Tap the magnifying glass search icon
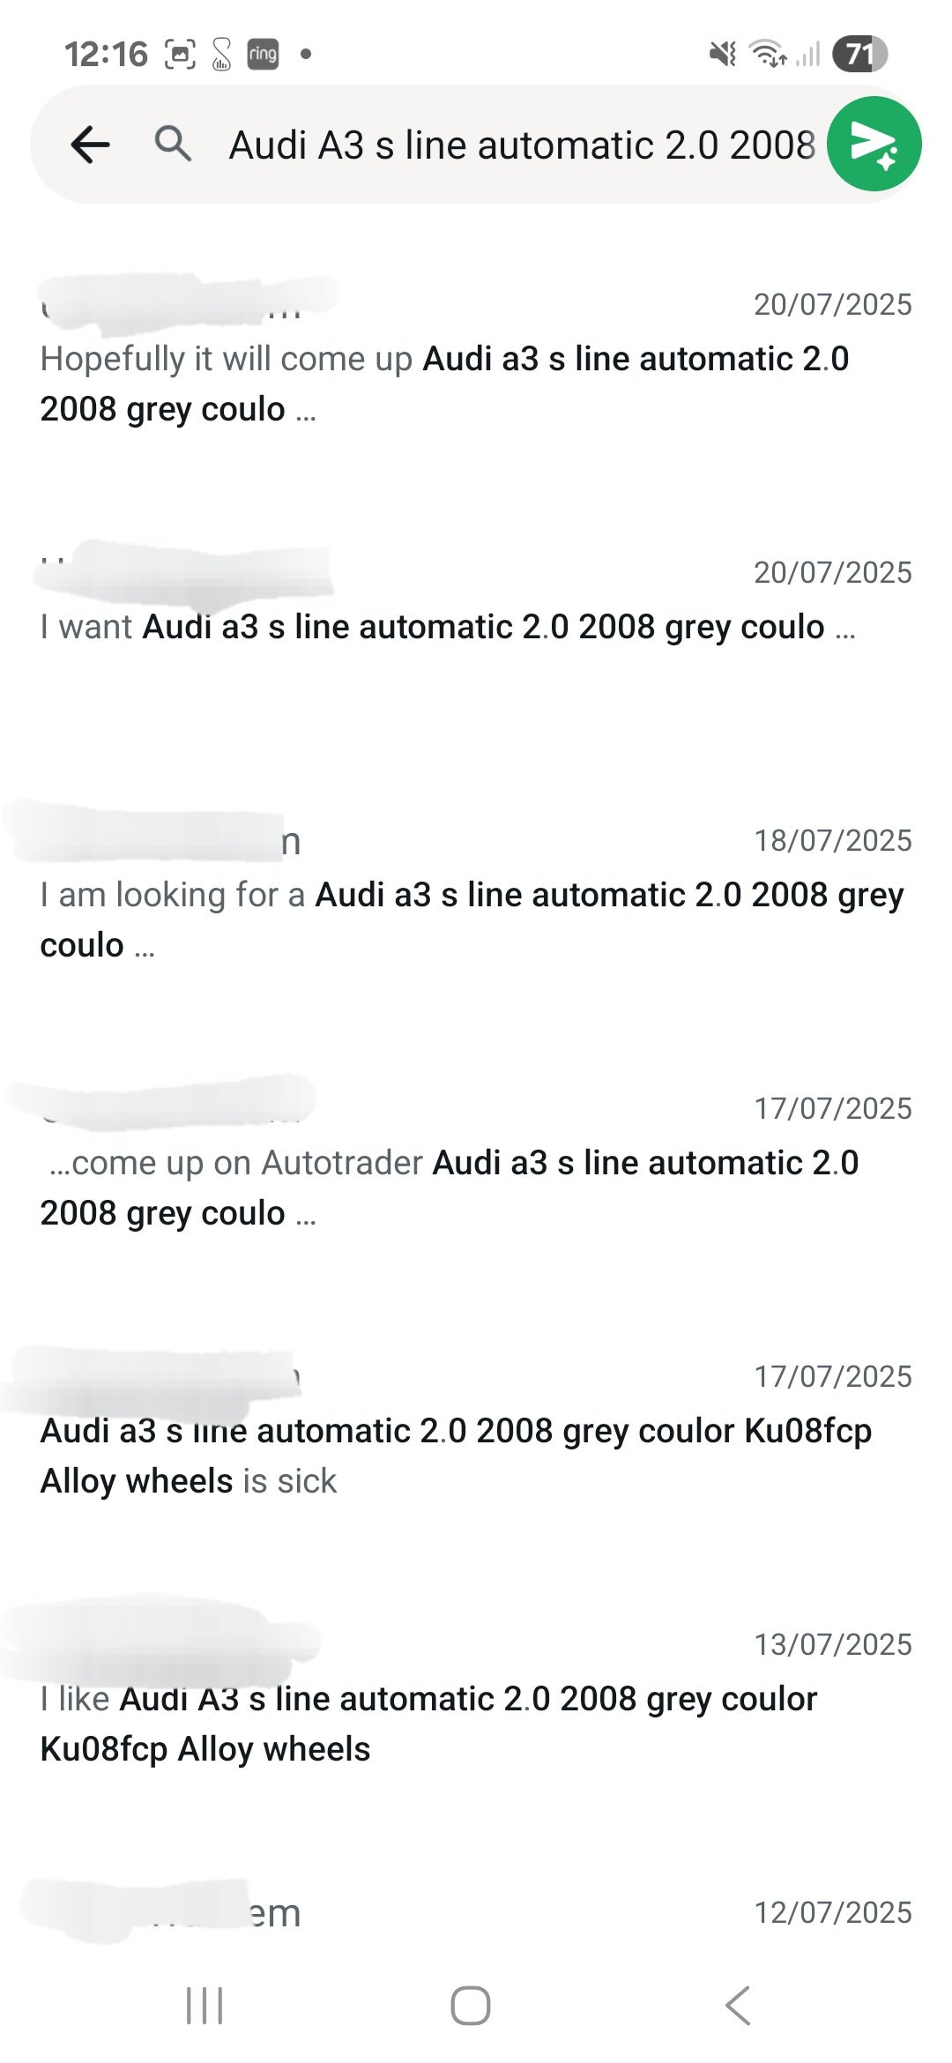Viewport: 952px width, 2063px height. [173, 143]
